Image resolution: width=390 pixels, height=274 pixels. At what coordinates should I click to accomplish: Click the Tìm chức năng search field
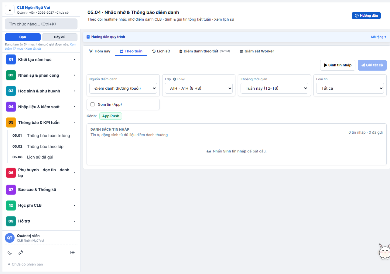[41, 24]
